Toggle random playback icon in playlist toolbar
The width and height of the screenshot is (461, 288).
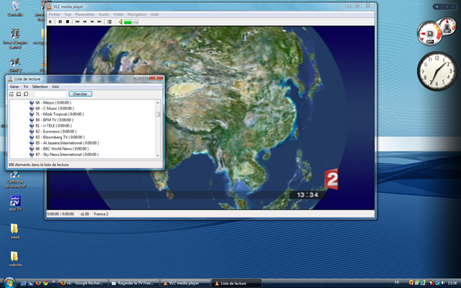click(x=12, y=94)
